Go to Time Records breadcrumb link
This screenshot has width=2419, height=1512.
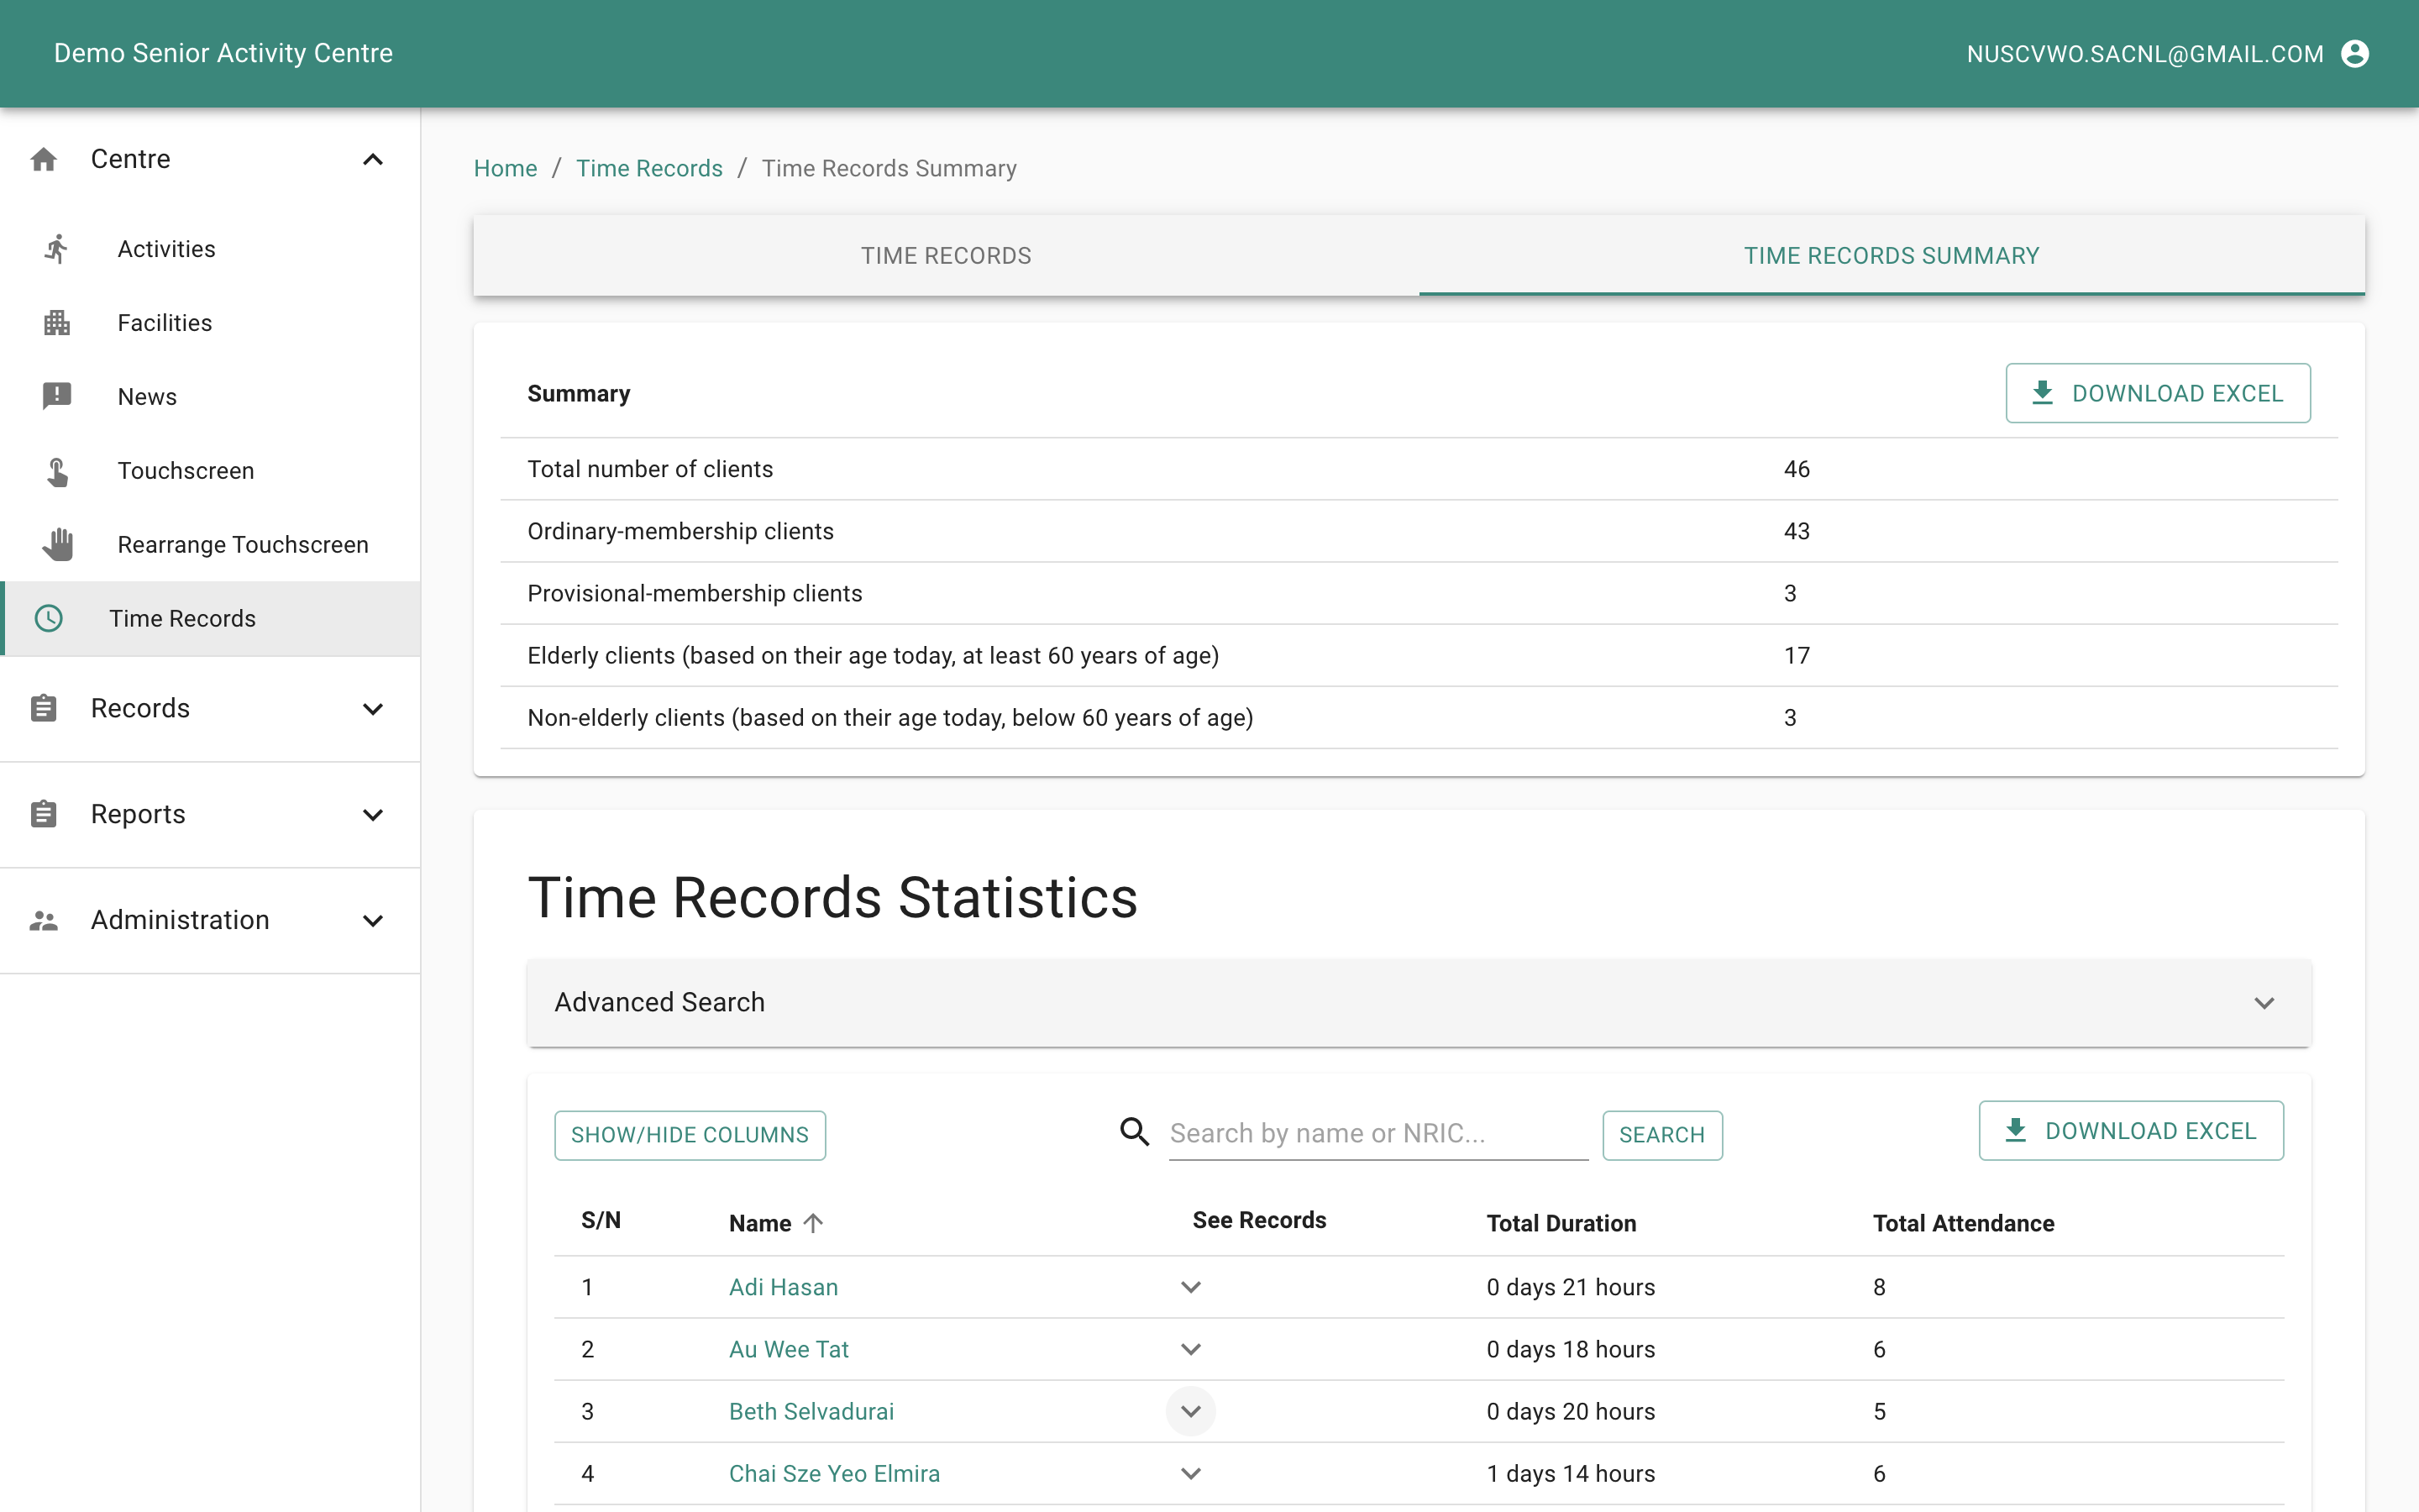click(648, 168)
